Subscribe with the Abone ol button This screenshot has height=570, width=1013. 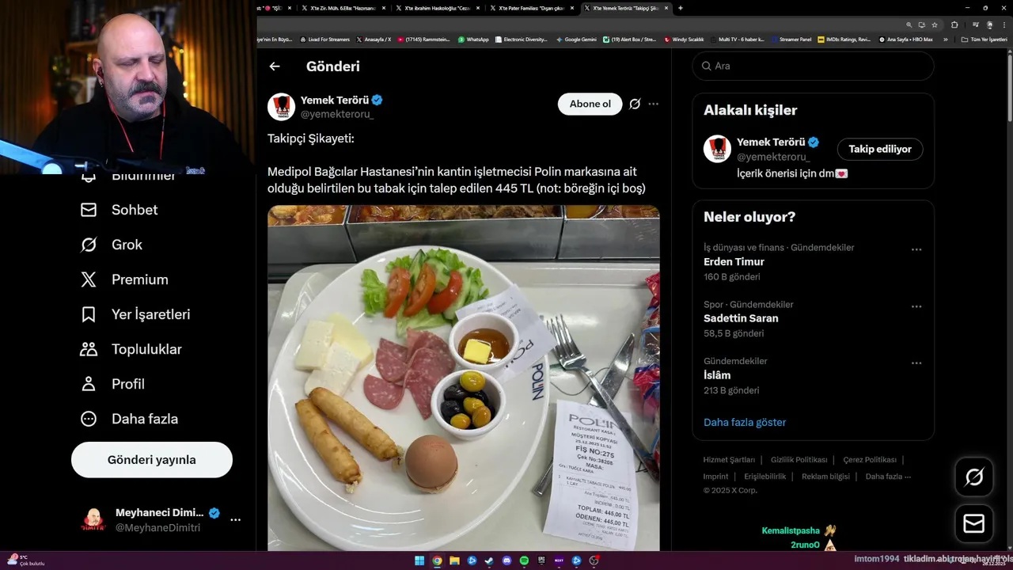click(x=590, y=104)
